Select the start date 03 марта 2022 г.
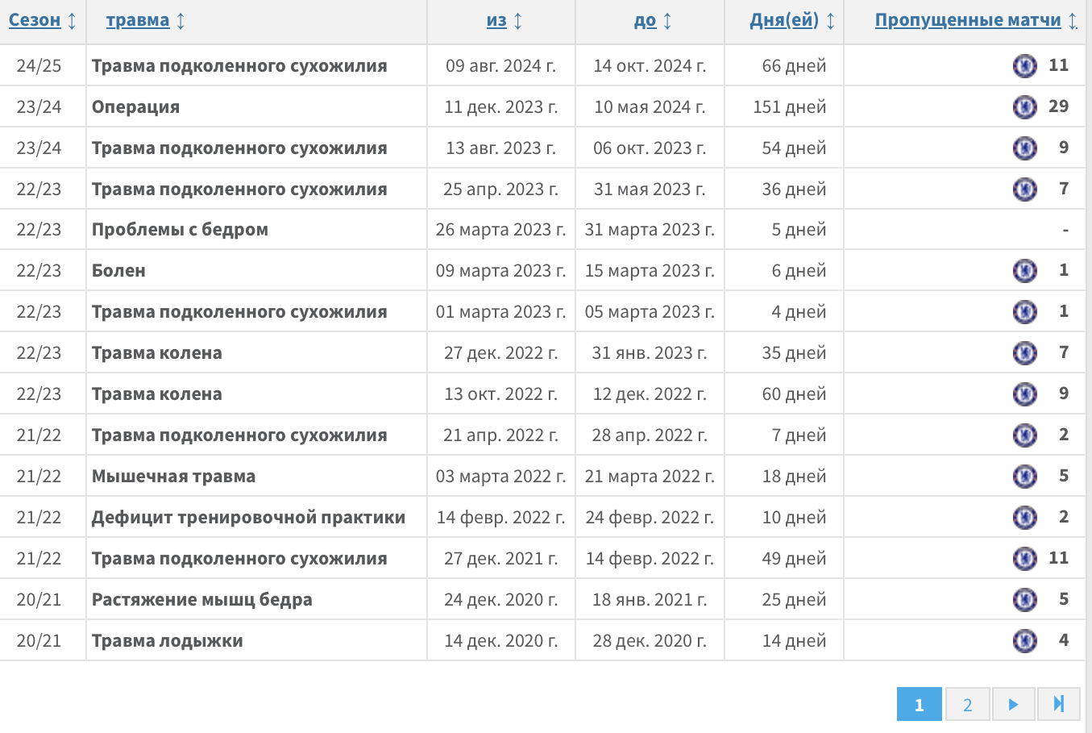The height and width of the screenshot is (733, 1092). pos(500,476)
